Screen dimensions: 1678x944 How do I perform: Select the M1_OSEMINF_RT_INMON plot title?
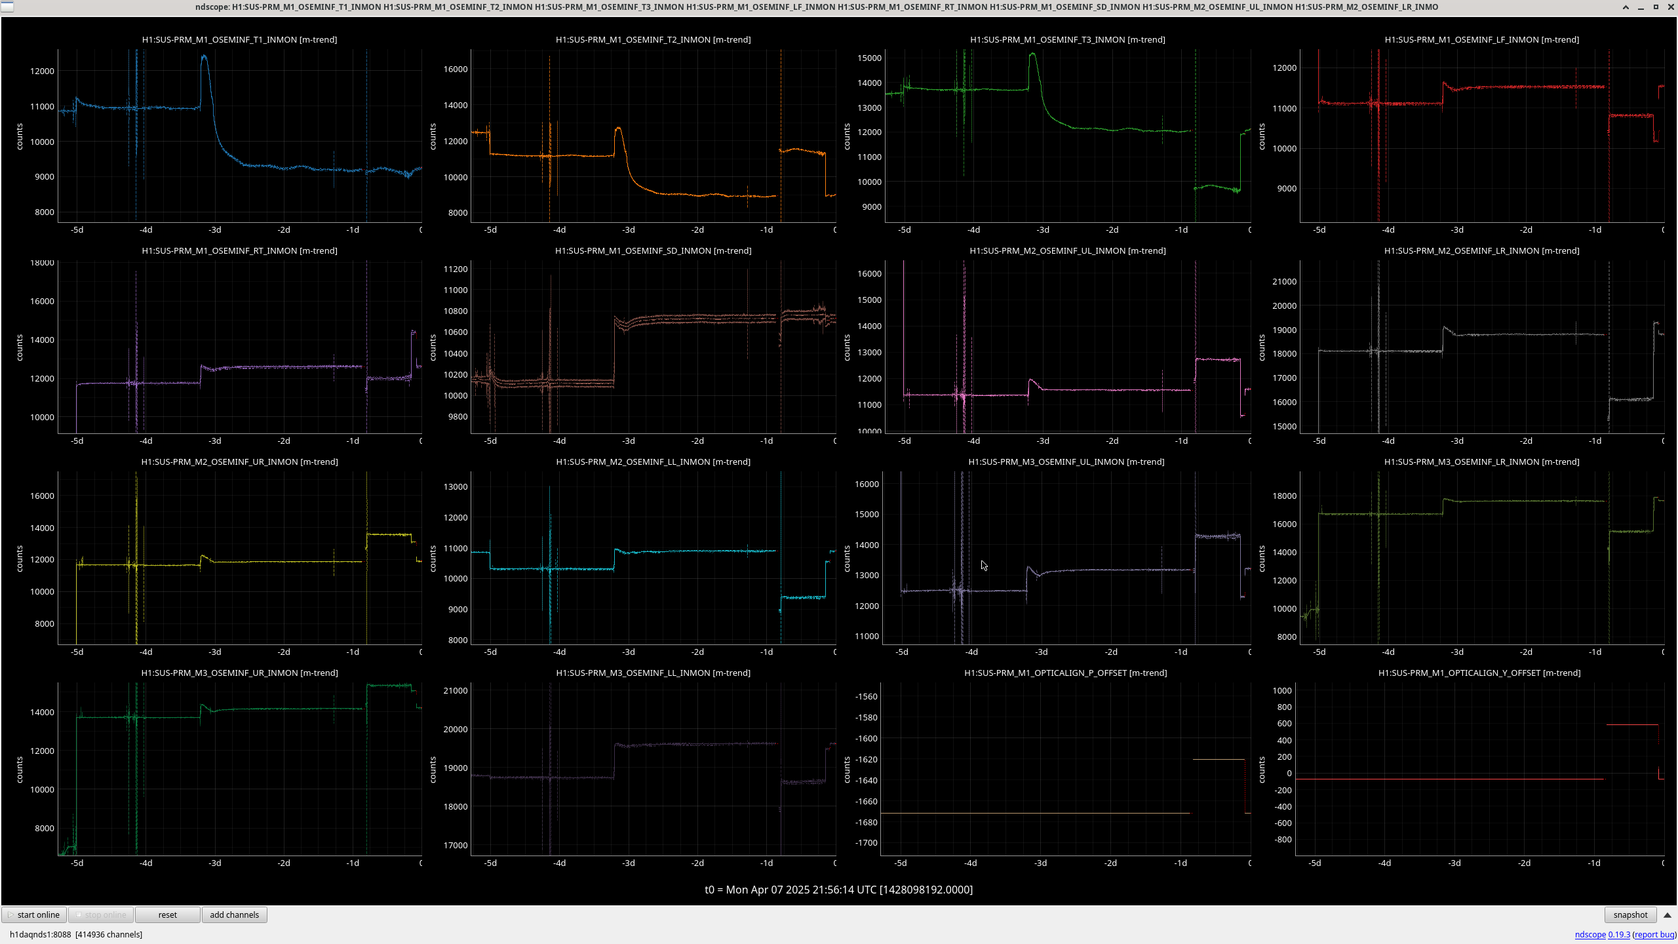click(239, 250)
